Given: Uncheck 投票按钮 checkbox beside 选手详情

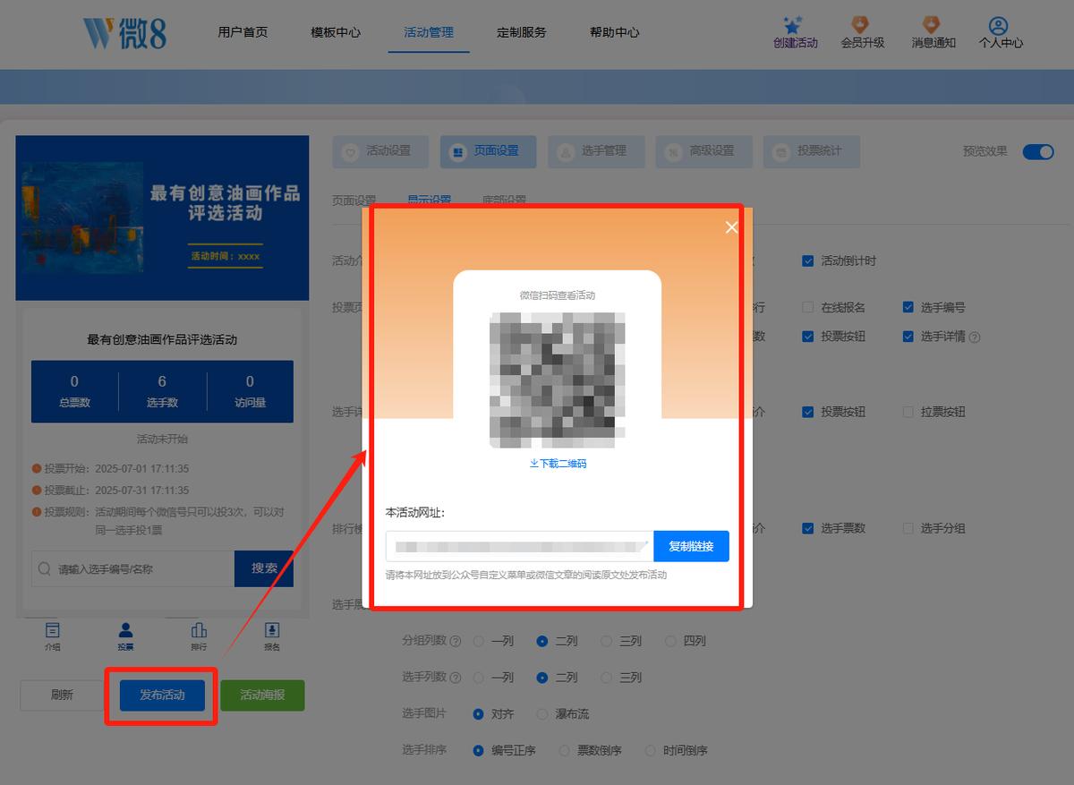Looking at the screenshot, I should [808, 337].
